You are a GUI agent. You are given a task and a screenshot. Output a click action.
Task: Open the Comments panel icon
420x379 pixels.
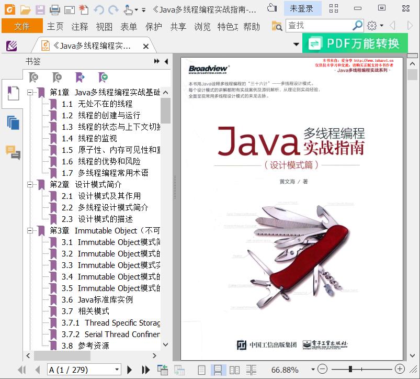pos(13,152)
